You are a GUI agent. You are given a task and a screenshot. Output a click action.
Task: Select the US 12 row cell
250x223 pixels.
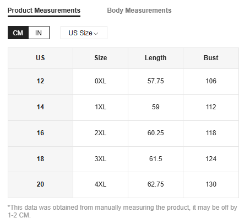pos(40,81)
